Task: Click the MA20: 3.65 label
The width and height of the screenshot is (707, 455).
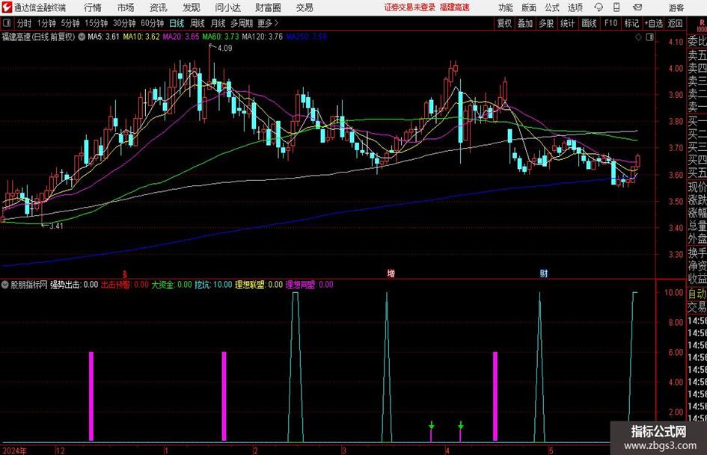Action: (x=181, y=37)
